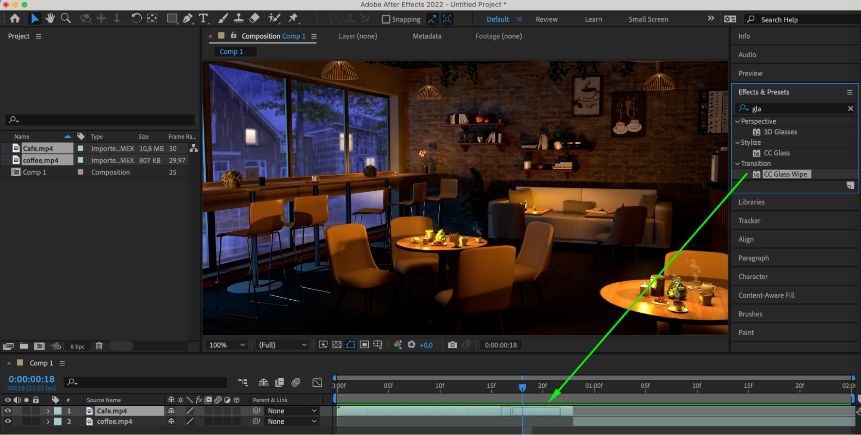Take a snapshot with camera icon
This screenshot has height=435, width=861.
(452, 345)
